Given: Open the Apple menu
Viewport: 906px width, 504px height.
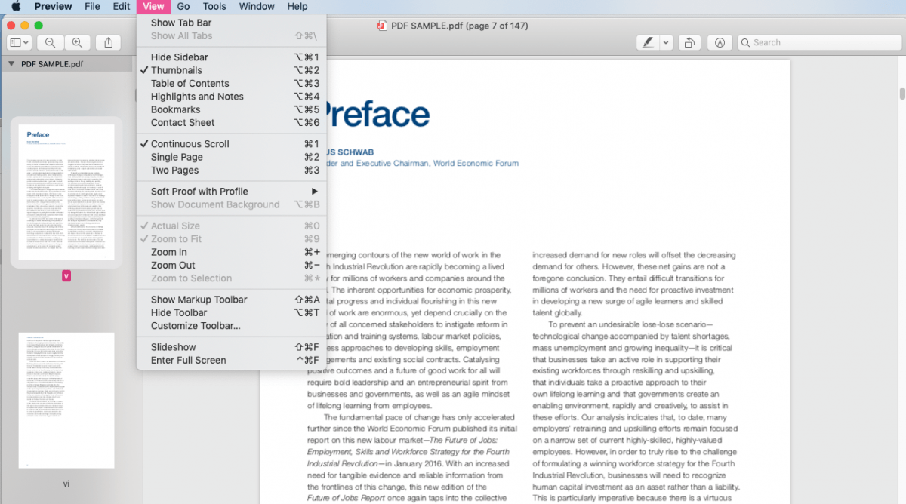Looking at the screenshot, I should [16, 6].
